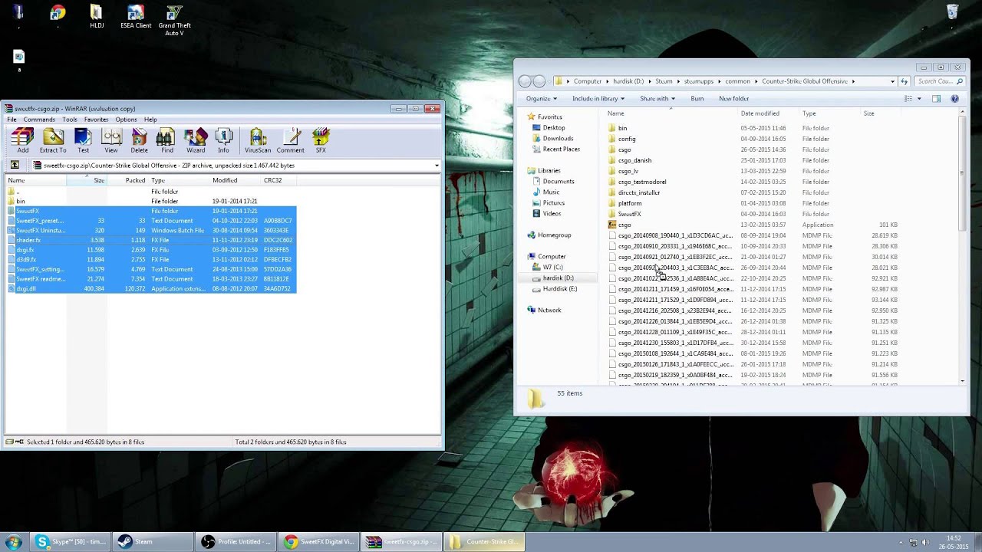Expand the Share with dropdown

(x=657, y=98)
